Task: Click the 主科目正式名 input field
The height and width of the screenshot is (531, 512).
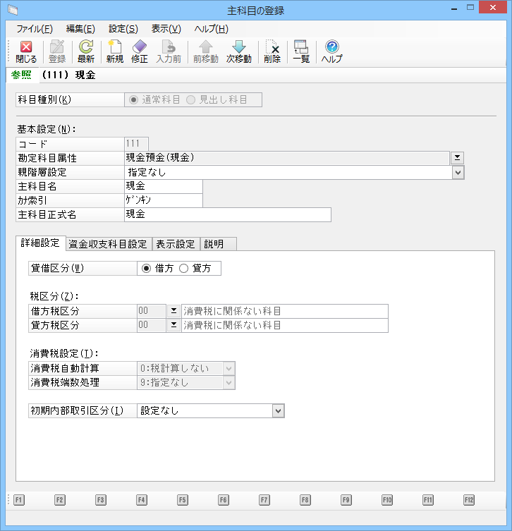Action: [x=226, y=214]
